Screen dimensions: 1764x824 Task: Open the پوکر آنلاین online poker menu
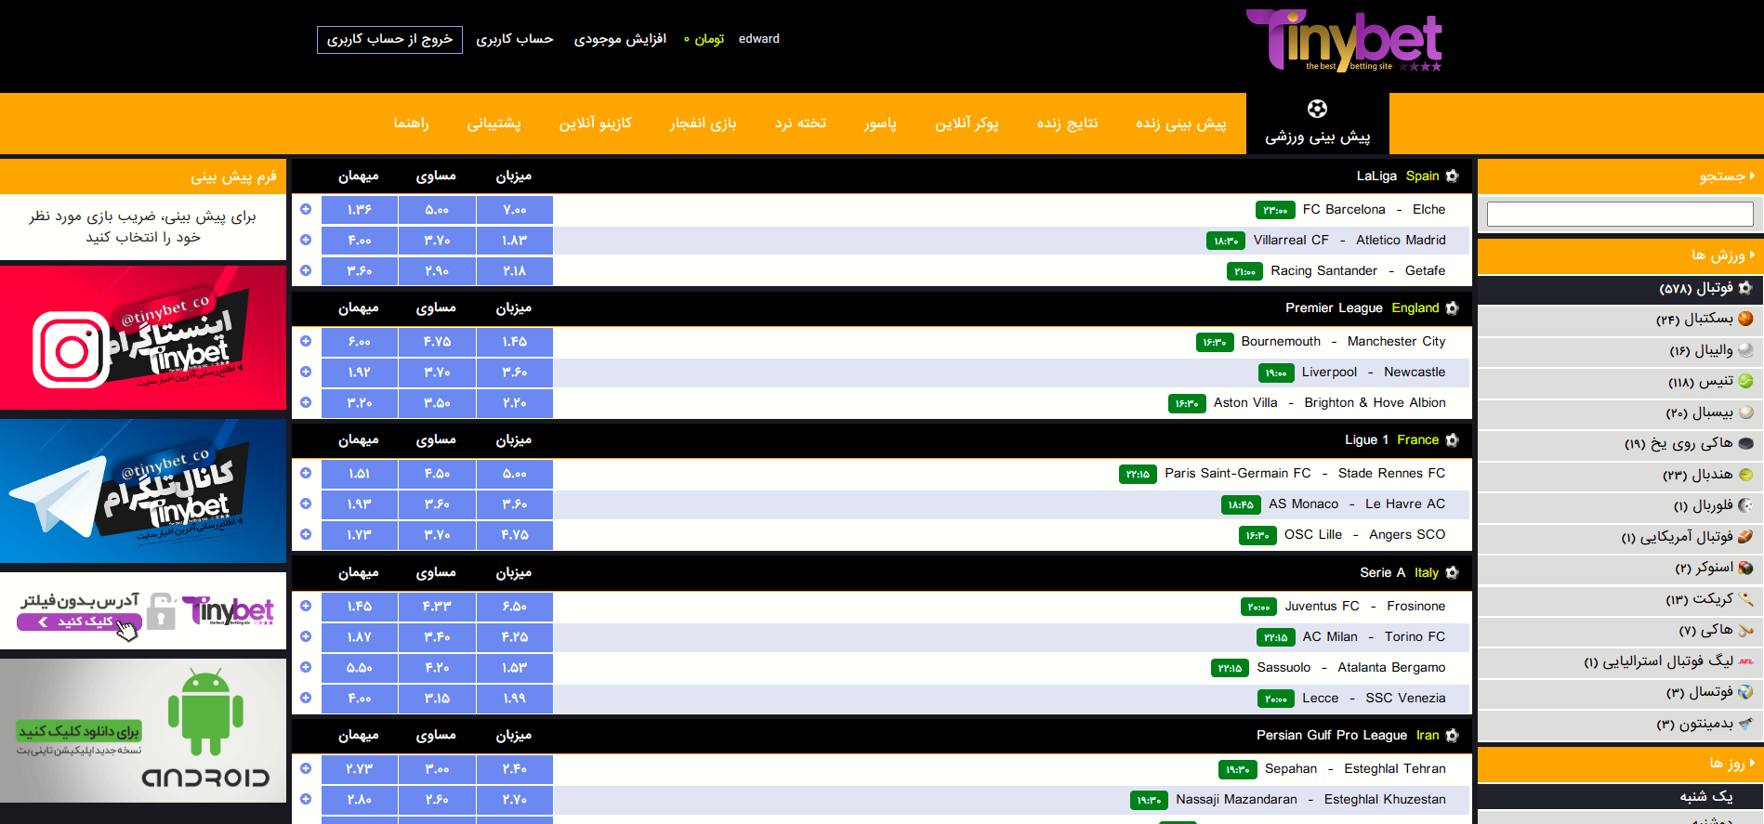(x=967, y=123)
